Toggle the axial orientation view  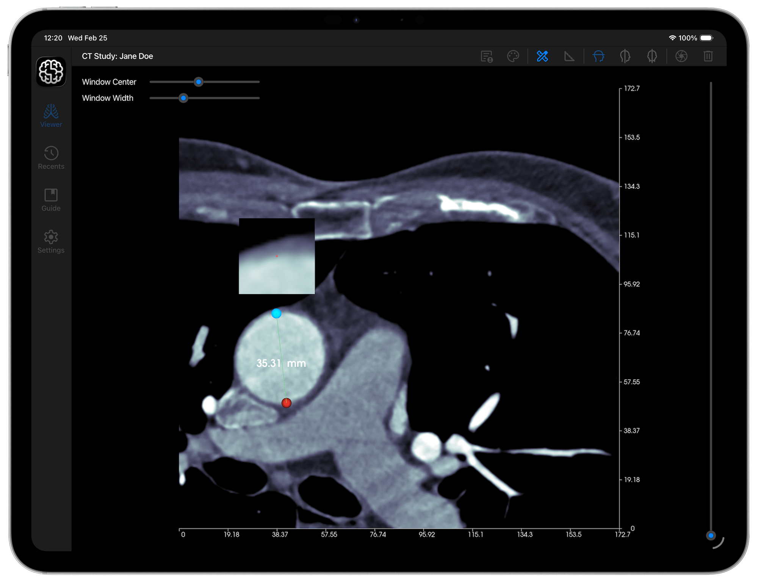[x=598, y=56]
